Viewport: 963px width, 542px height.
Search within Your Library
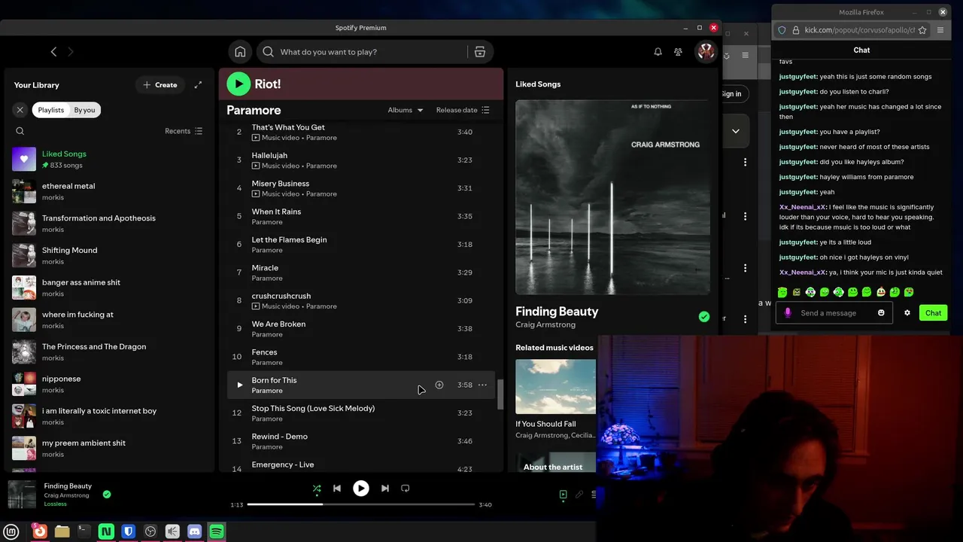pos(20,131)
